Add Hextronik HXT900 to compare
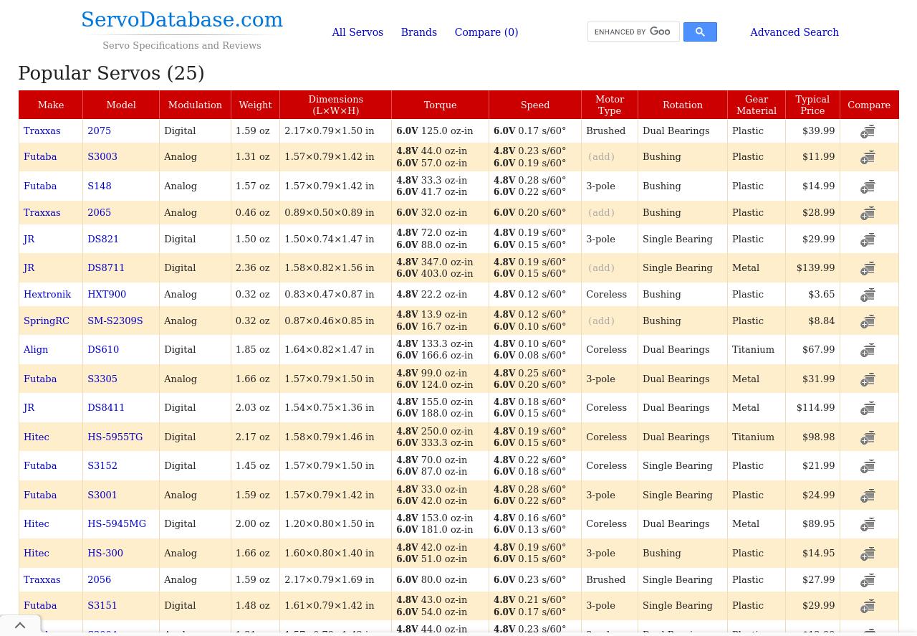The width and height of the screenshot is (917, 636). click(x=868, y=295)
